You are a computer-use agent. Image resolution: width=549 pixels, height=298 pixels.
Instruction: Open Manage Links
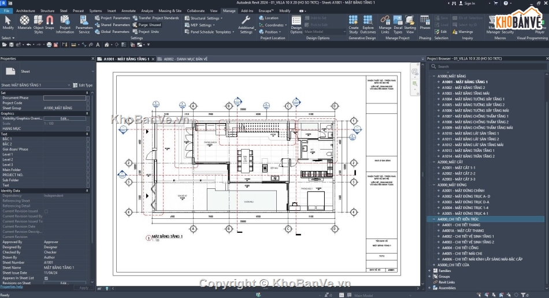coord(385,24)
